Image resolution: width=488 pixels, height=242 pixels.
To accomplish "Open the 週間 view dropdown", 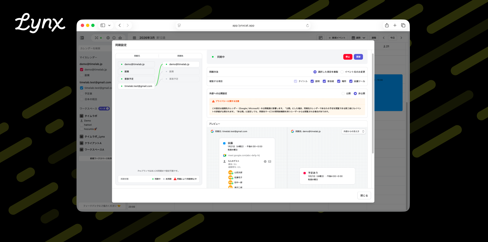I will click(359, 38).
